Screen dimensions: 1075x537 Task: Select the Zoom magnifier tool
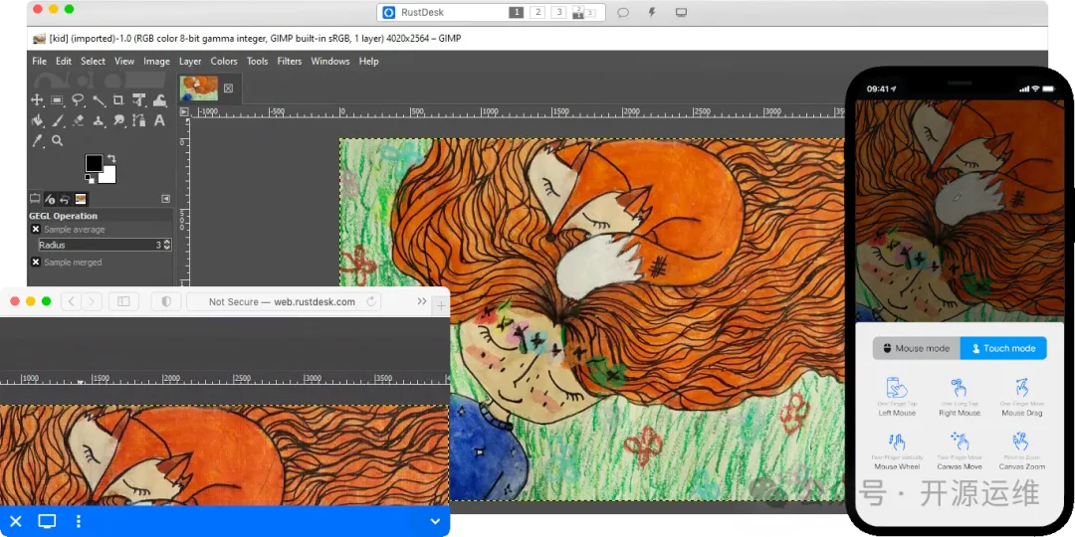(x=58, y=141)
